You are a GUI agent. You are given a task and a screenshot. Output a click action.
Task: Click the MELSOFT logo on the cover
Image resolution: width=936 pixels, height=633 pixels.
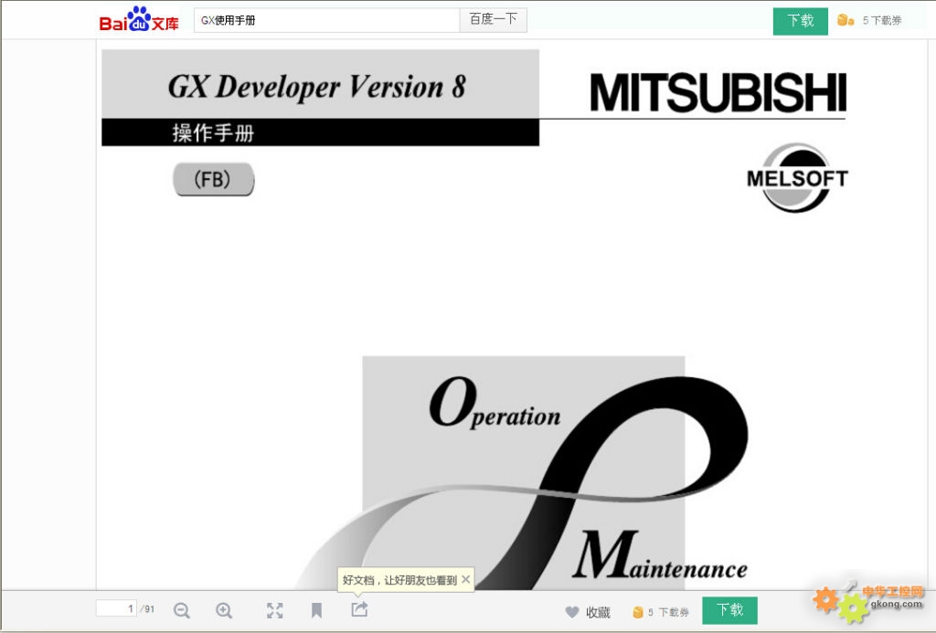pyautogui.click(x=797, y=178)
